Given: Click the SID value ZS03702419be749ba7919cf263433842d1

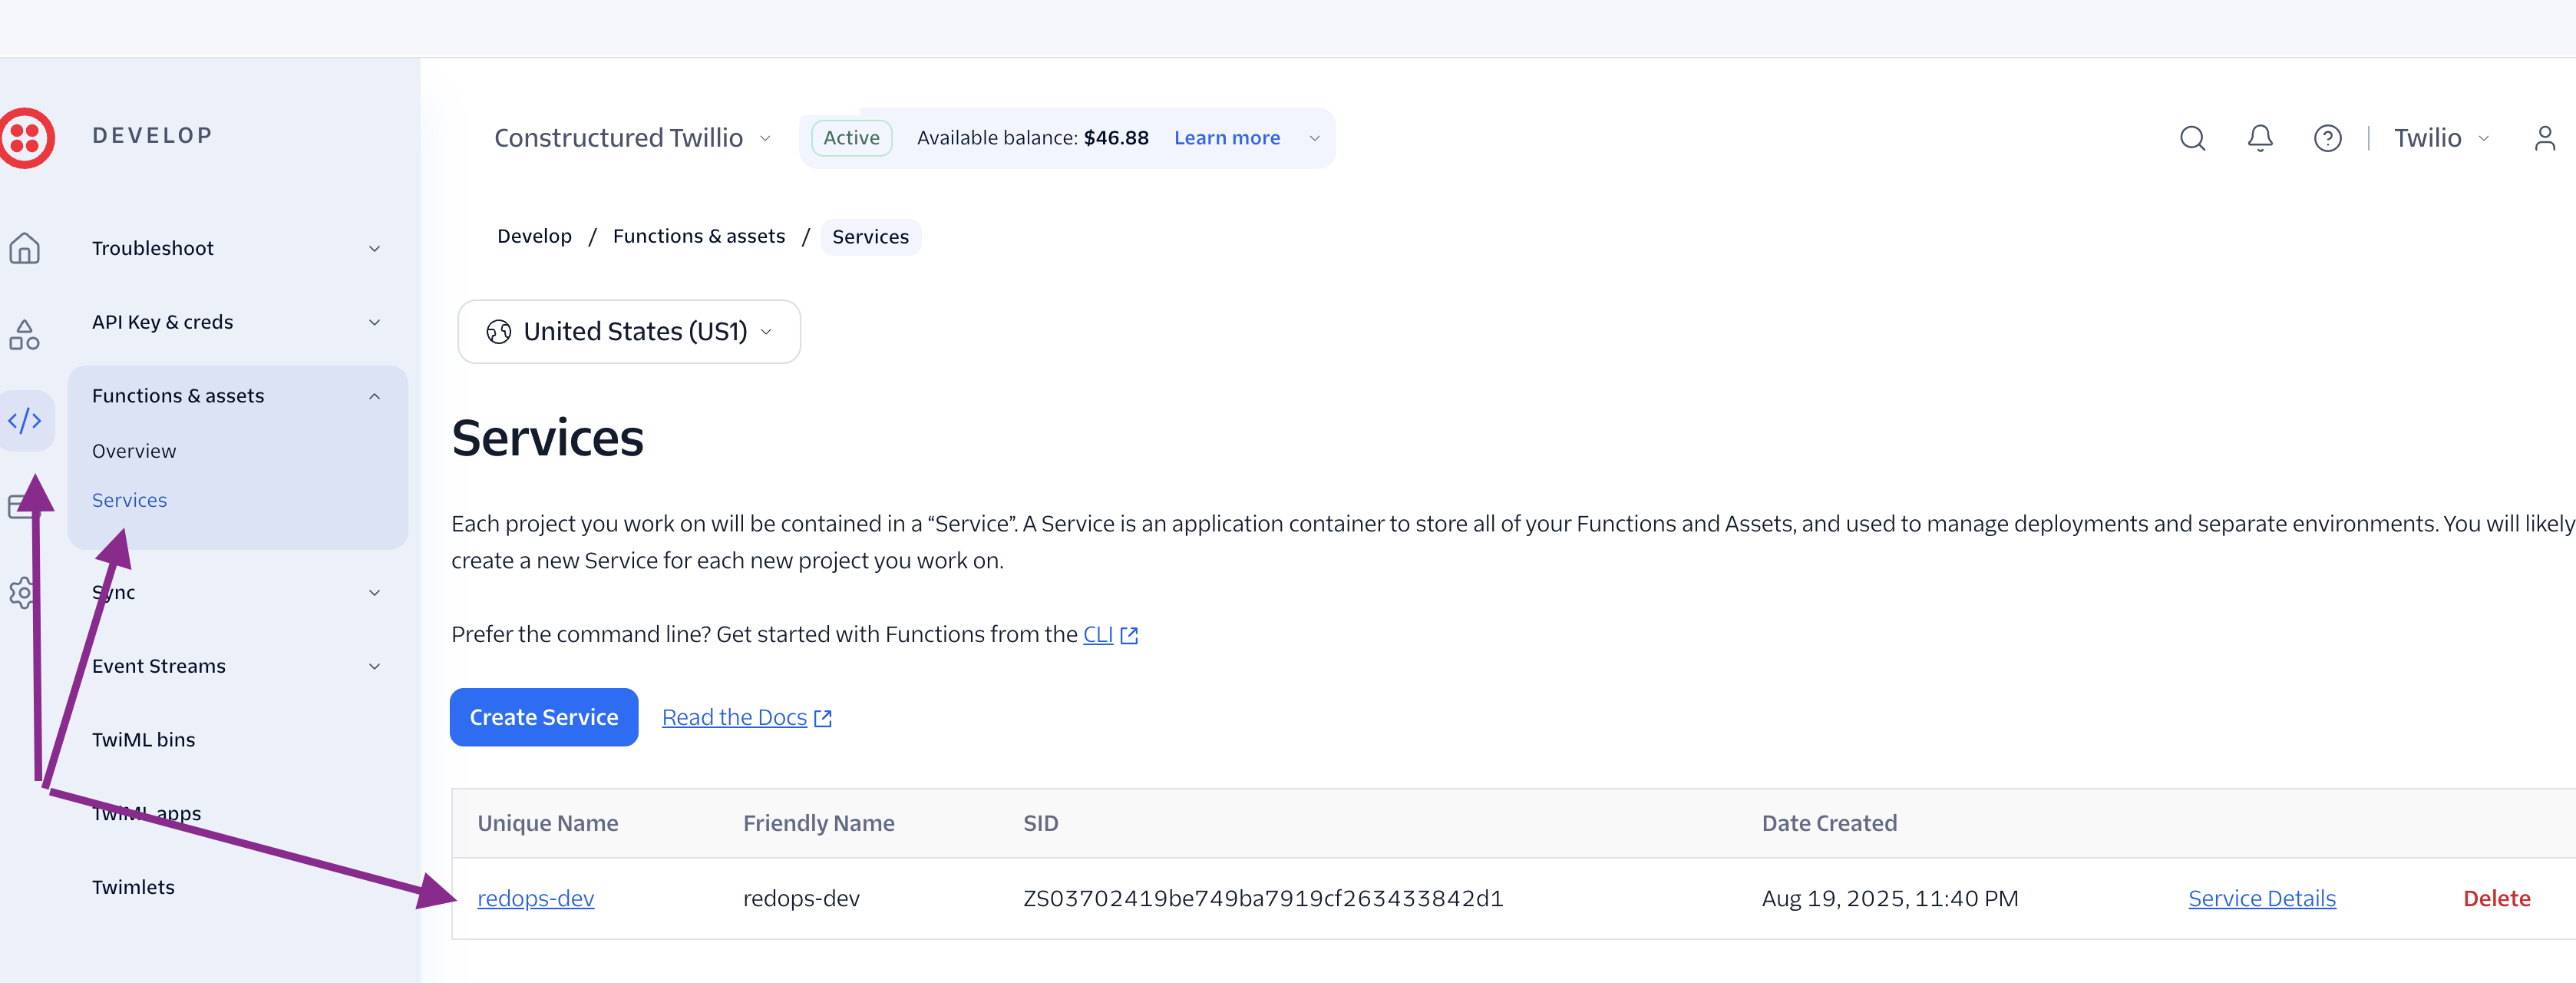Looking at the screenshot, I should point(1263,899).
